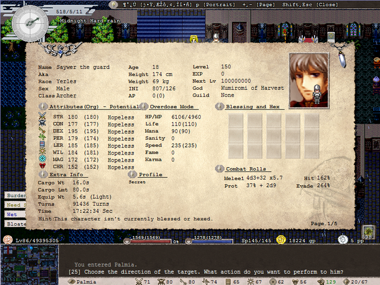Click the CHR red heart icon
This screenshot has height=285, width=380.
(42, 166)
